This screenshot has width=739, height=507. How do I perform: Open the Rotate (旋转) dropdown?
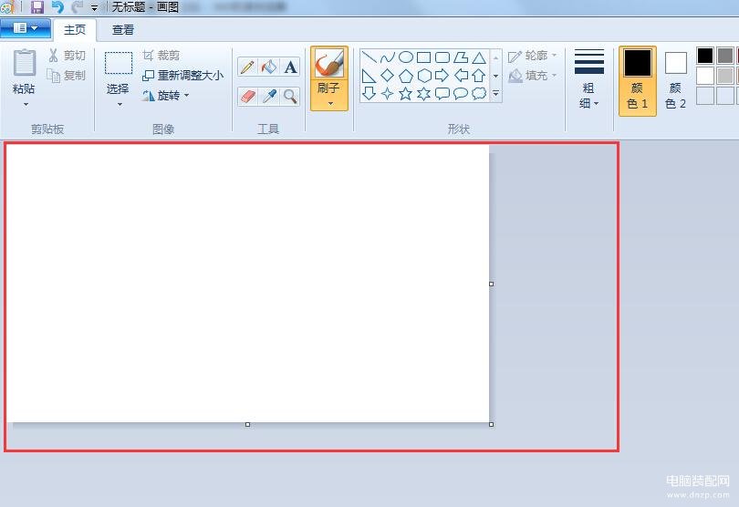pyautogui.click(x=165, y=96)
